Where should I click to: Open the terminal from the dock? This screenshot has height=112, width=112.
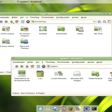click(94, 109)
